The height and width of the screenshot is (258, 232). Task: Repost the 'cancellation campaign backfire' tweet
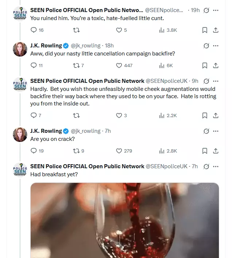pos(78,65)
